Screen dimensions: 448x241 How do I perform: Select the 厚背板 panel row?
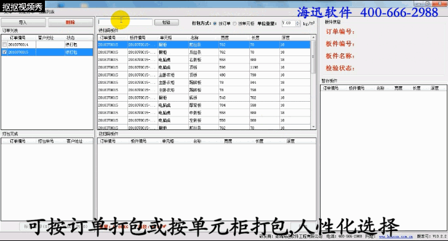pyautogui.click(x=204, y=105)
